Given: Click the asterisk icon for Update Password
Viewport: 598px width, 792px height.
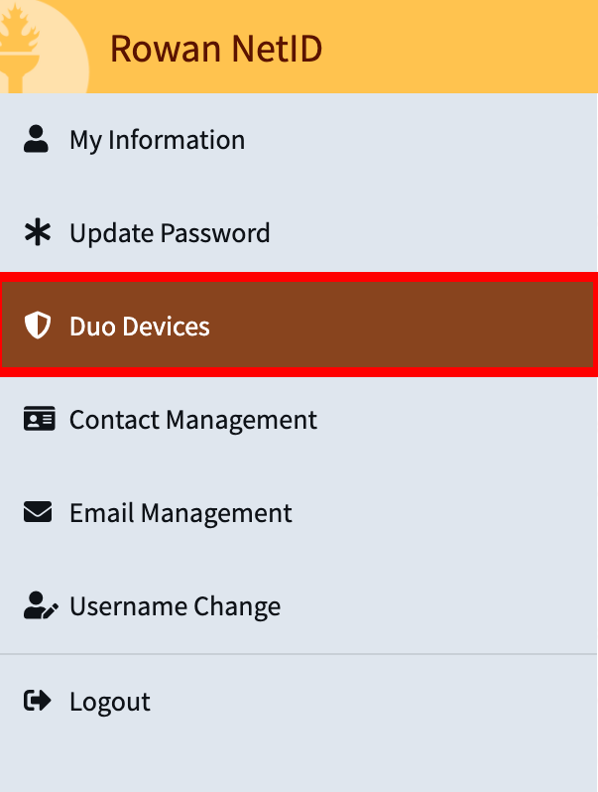Looking at the screenshot, I should (37, 233).
